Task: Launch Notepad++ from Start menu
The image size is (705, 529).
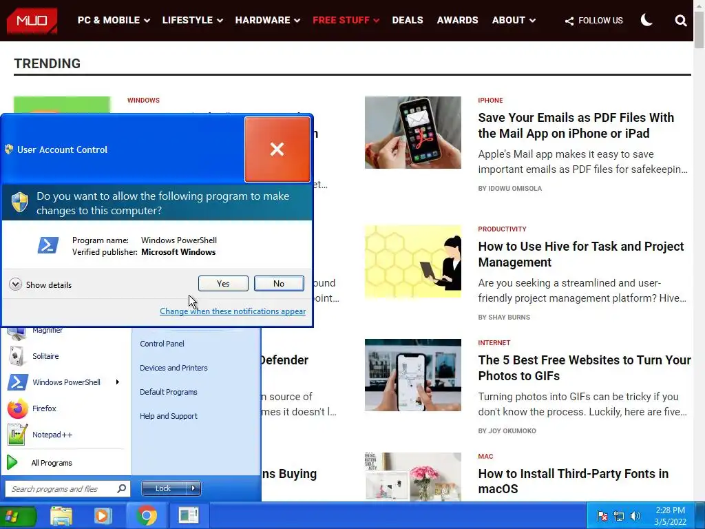Action: pyautogui.click(x=52, y=435)
